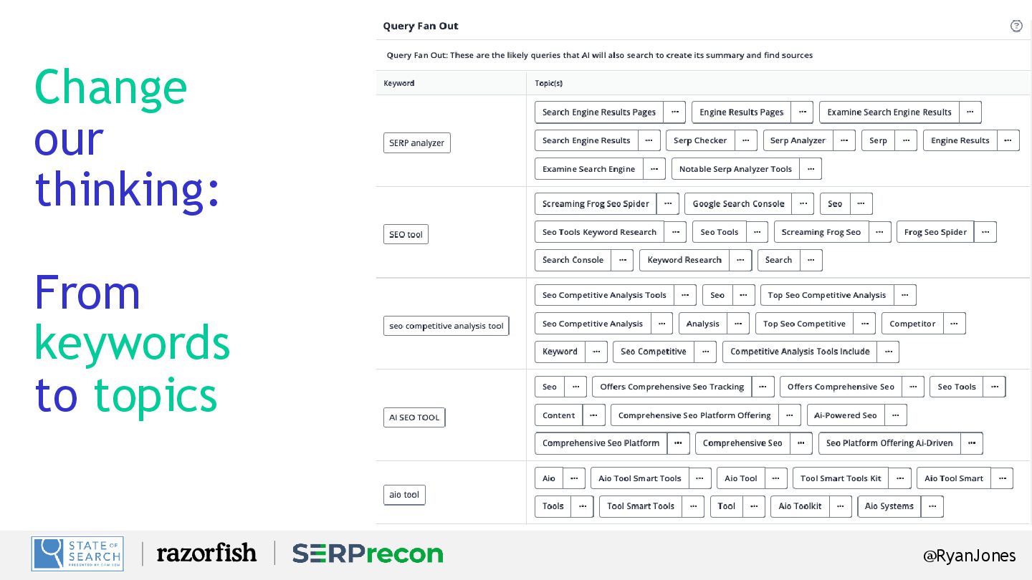
Task: Open ellipsis menu beside Aio Toolkit
Action: (841, 506)
